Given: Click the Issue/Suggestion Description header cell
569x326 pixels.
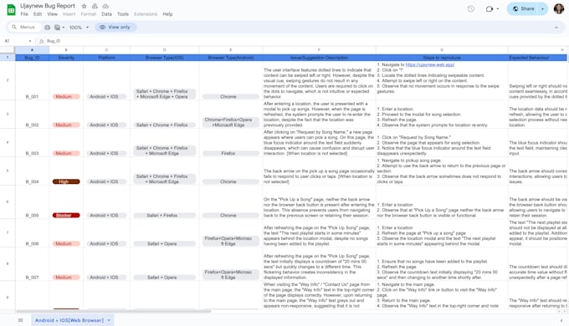Looking at the screenshot, I should (x=319, y=58).
